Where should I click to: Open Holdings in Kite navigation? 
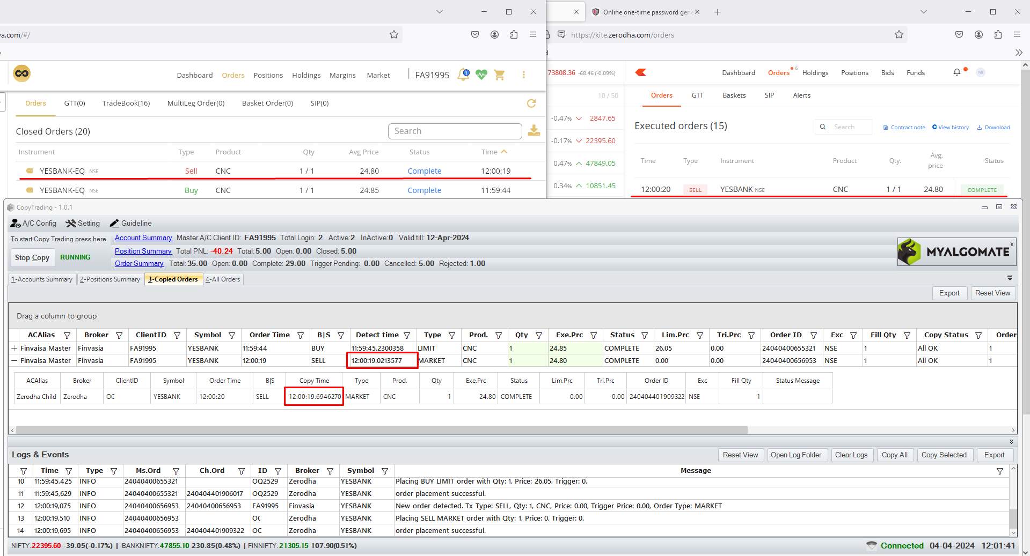[x=815, y=72]
